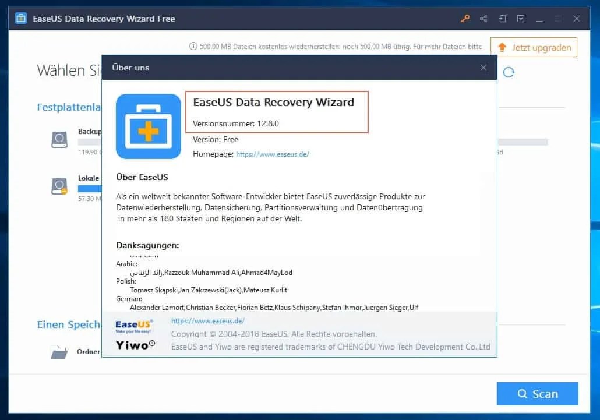Click the EaseUS Data Recovery Wizard title in dialog
The height and width of the screenshot is (420, 600).
click(x=274, y=102)
